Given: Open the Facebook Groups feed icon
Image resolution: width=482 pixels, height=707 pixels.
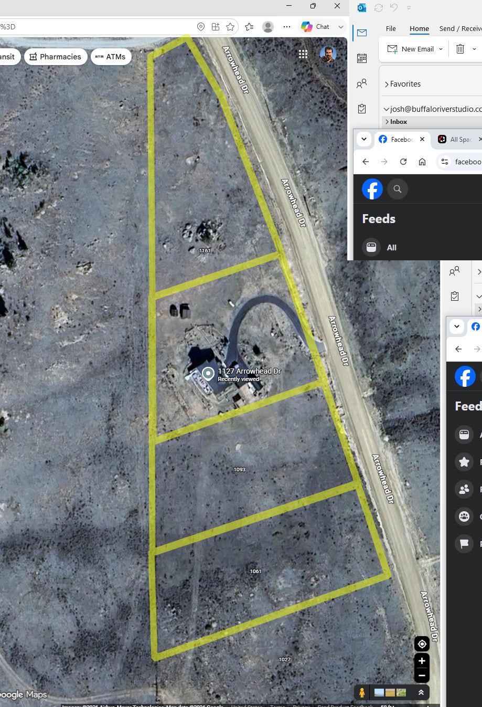Looking at the screenshot, I should [x=464, y=516].
